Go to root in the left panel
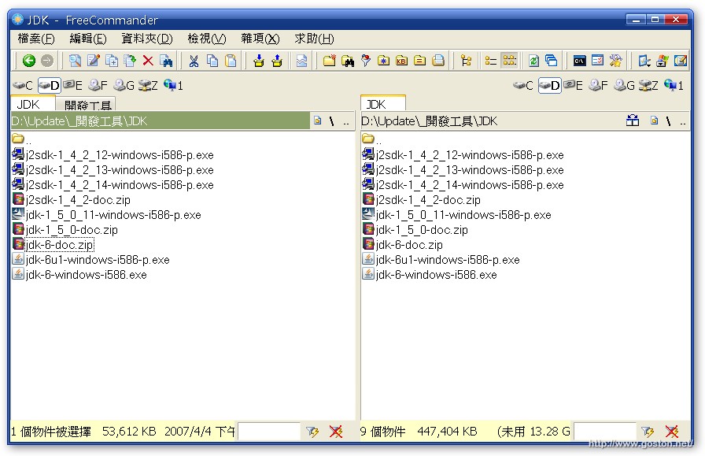Image resolution: width=705 pixels, height=456 pixels. [331, 121]
